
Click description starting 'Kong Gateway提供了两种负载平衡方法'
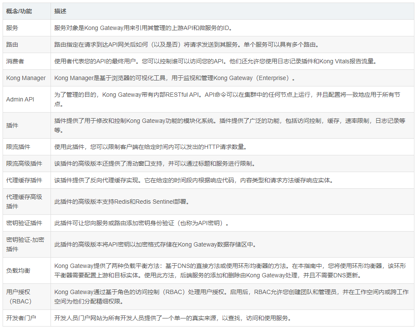(x=232, y=271)
